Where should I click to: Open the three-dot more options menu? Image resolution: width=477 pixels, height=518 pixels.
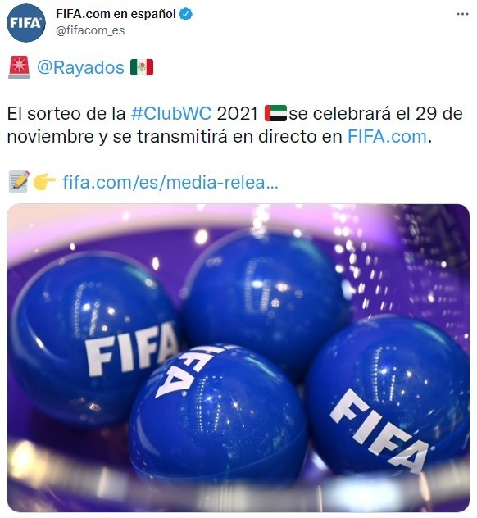pyautogui.click(x=462, y=14)
